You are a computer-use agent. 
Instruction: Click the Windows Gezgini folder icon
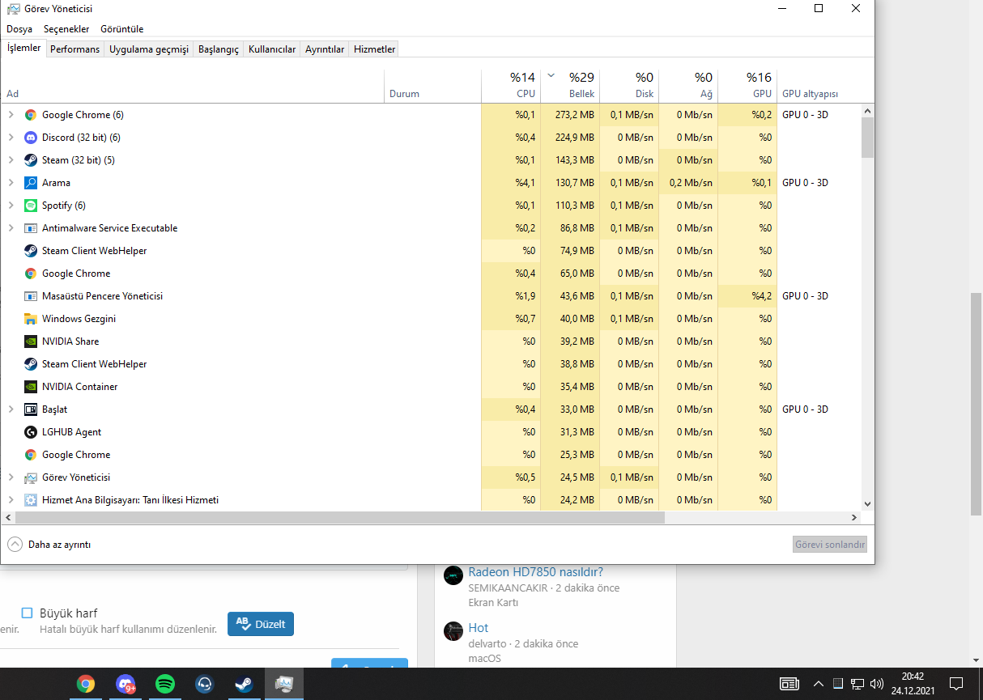(x=31, y=319)
